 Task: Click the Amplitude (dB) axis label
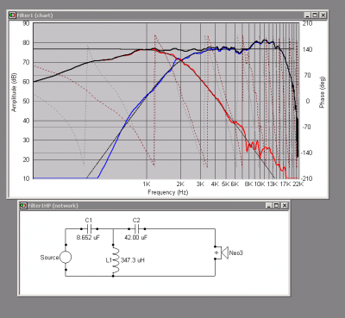point(14,92)
